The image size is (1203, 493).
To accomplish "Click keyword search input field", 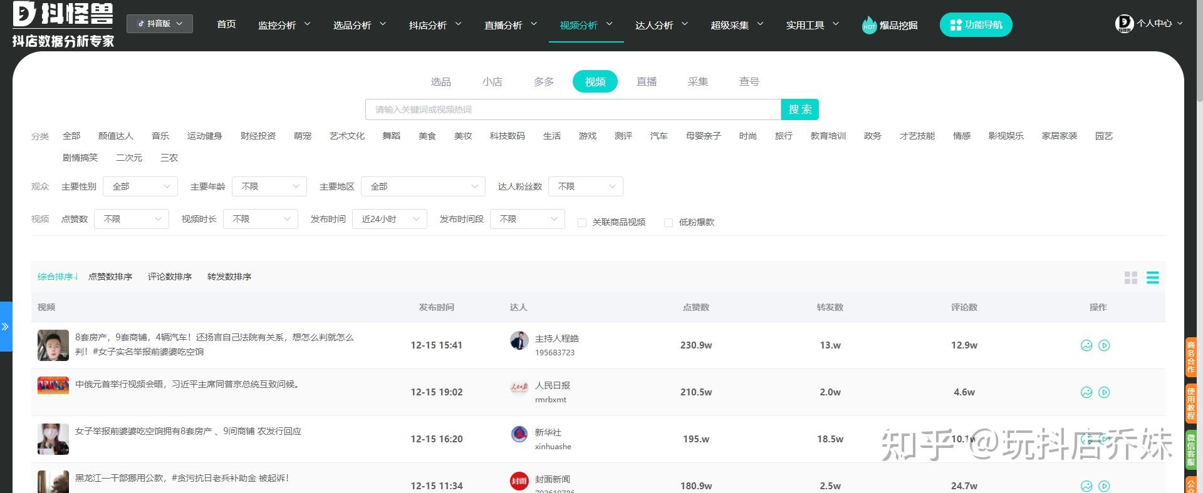I will (573, 109).
